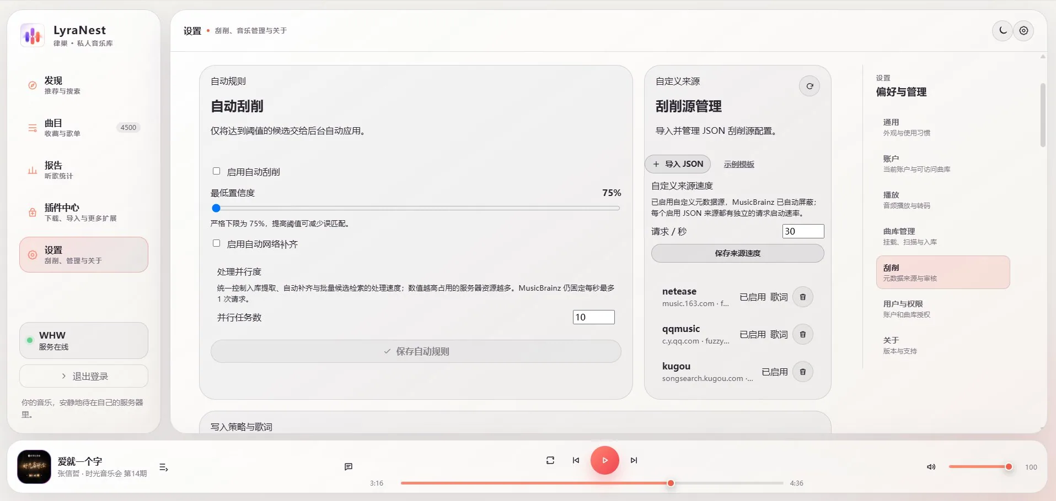Click the WHW server status card
Screen dimensions: 1056x501
(x=84, y=341)
